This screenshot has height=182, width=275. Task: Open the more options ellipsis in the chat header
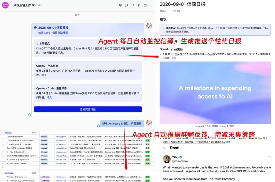point(151,5)
